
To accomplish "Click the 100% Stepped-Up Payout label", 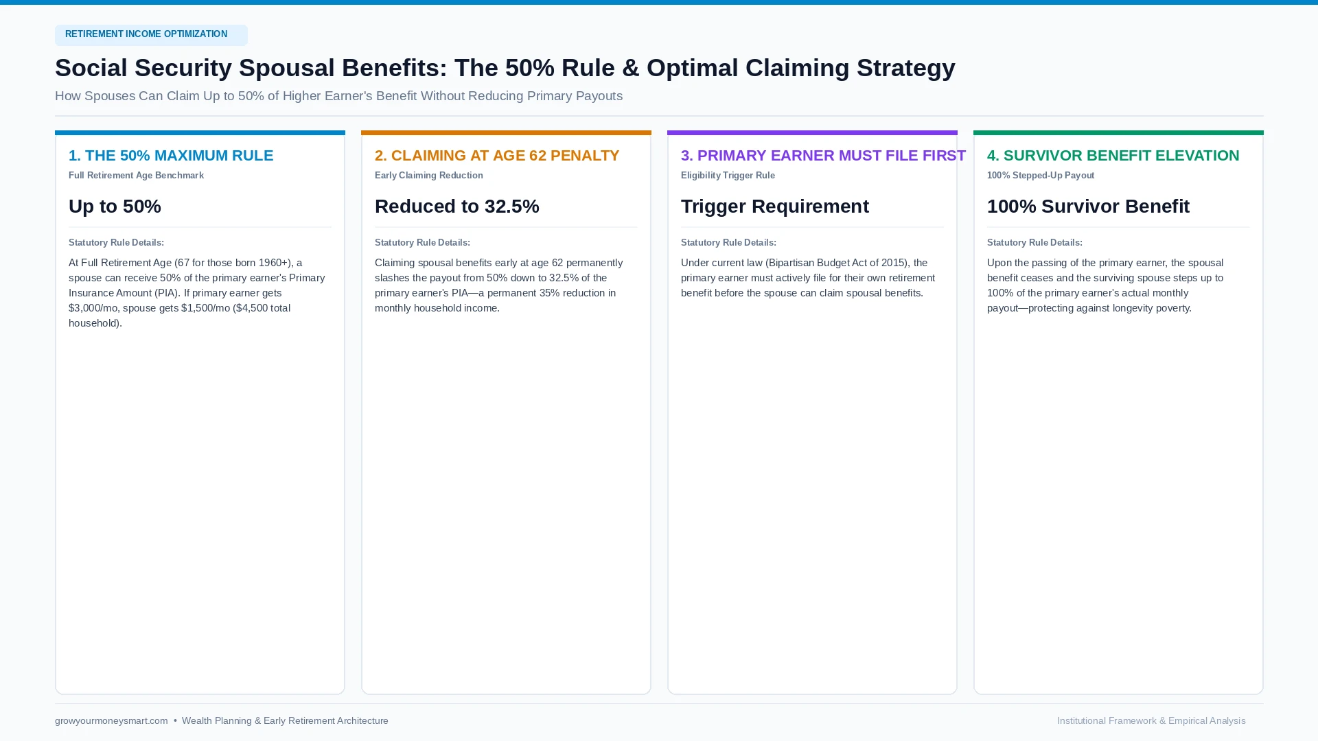I will 1041,176.
